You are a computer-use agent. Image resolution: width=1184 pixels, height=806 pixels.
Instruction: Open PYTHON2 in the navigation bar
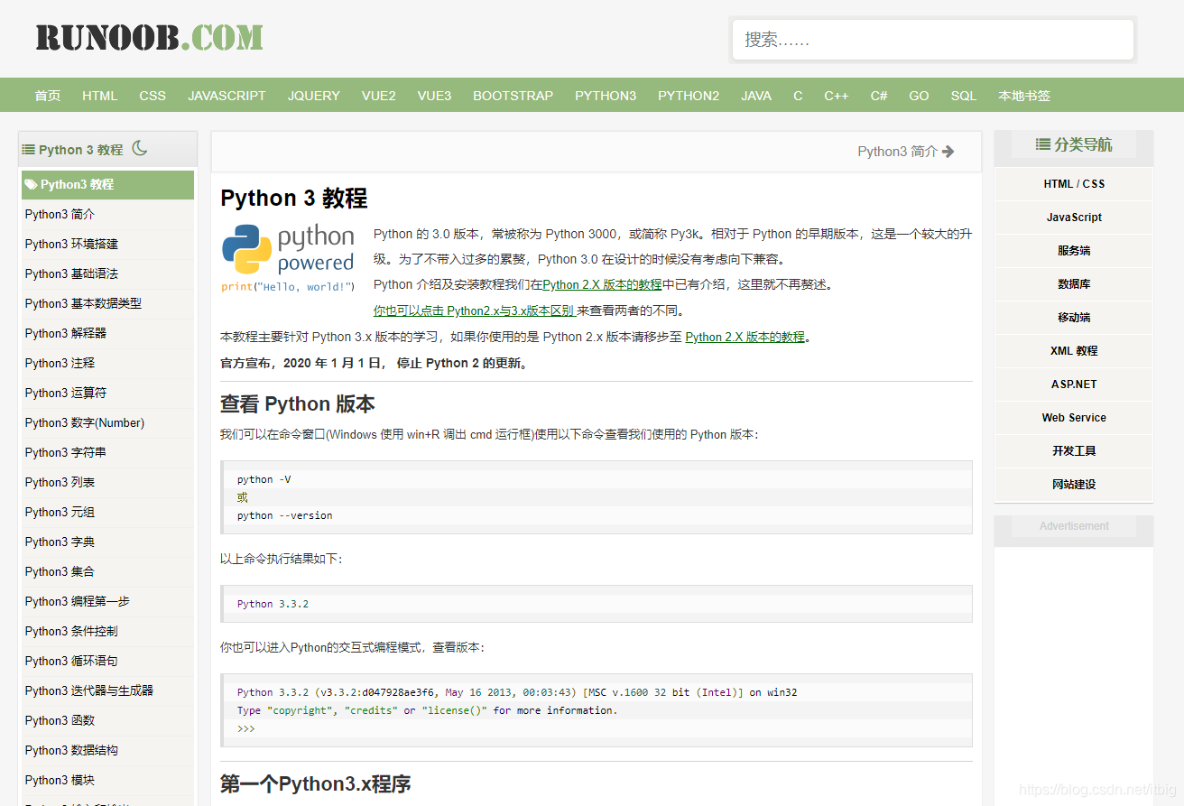coord(689,96)
